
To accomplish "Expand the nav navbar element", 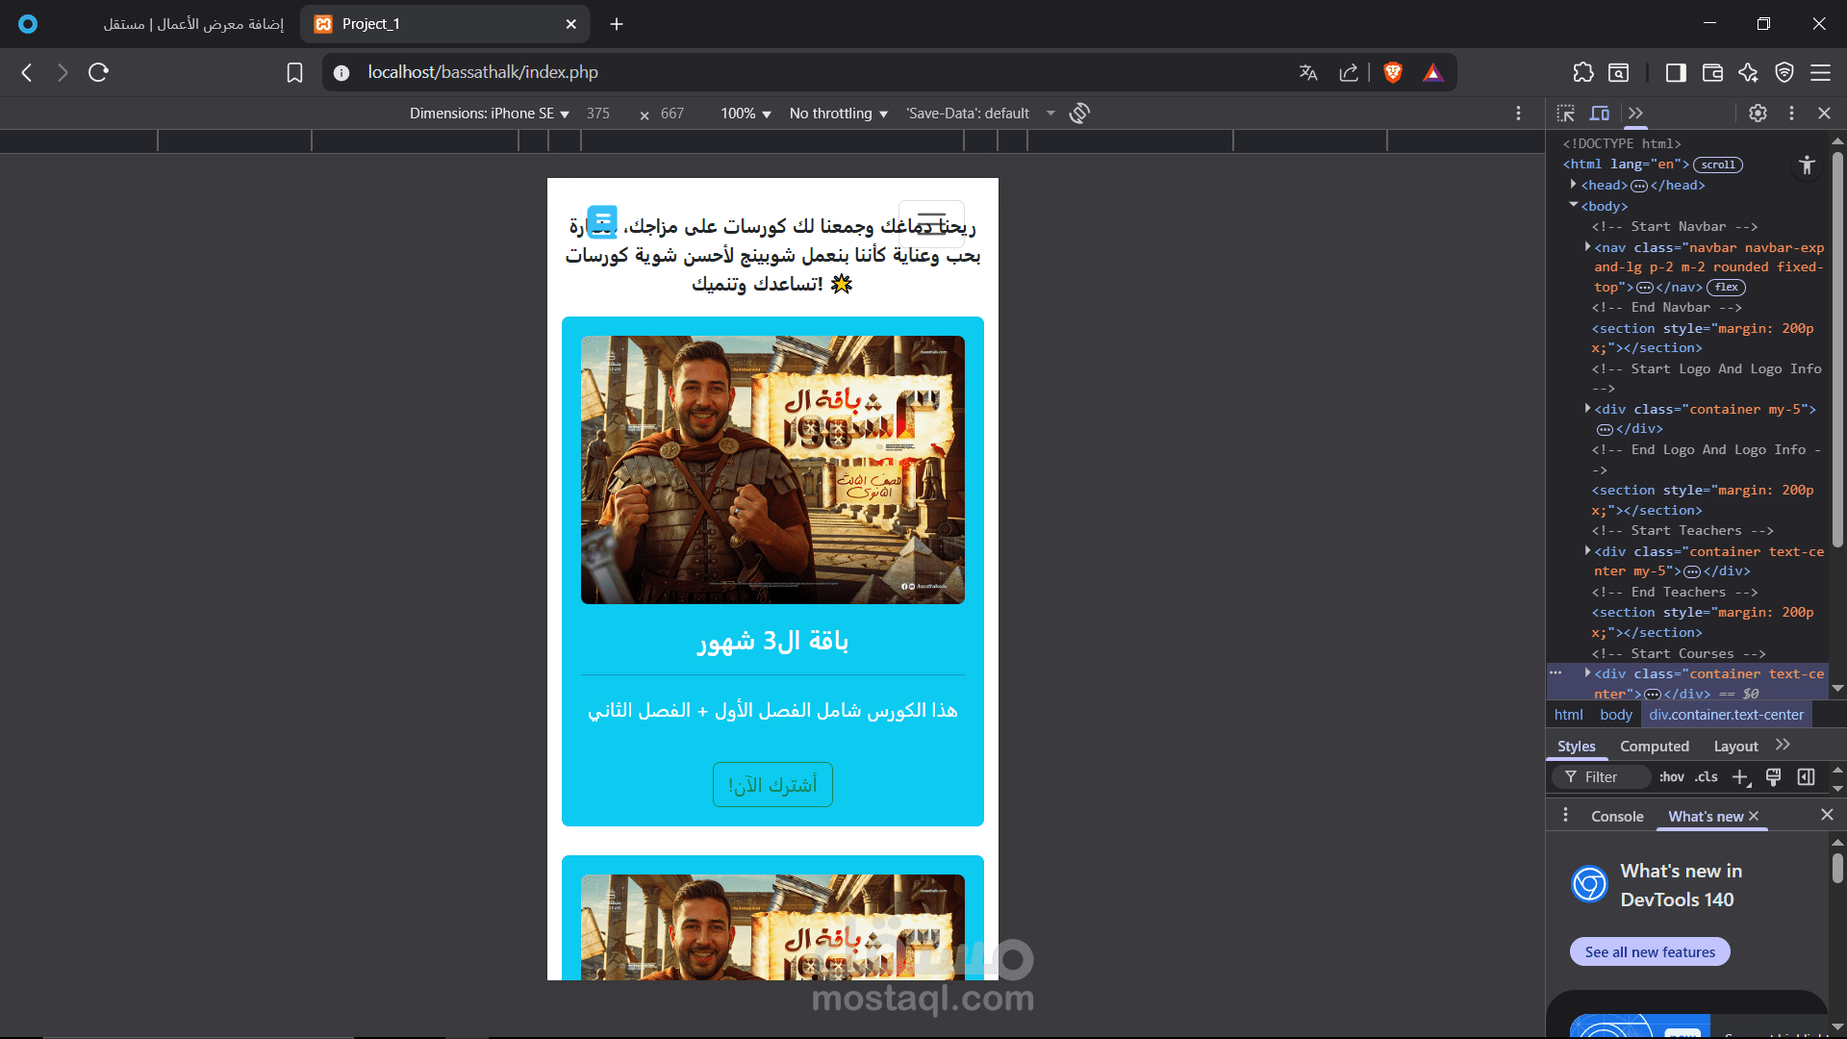I will [1587, 247].
